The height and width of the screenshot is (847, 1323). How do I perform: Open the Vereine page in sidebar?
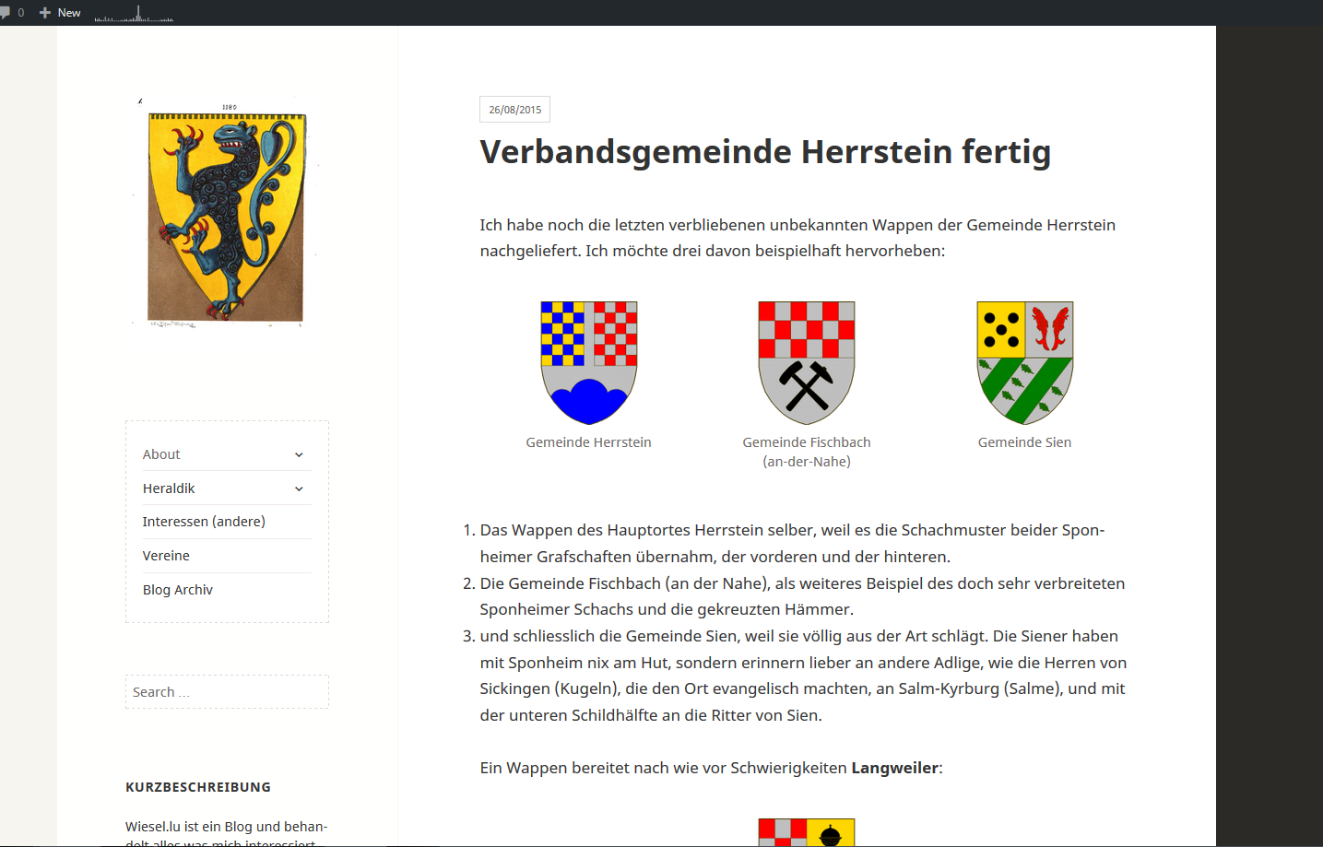[166, 556]
